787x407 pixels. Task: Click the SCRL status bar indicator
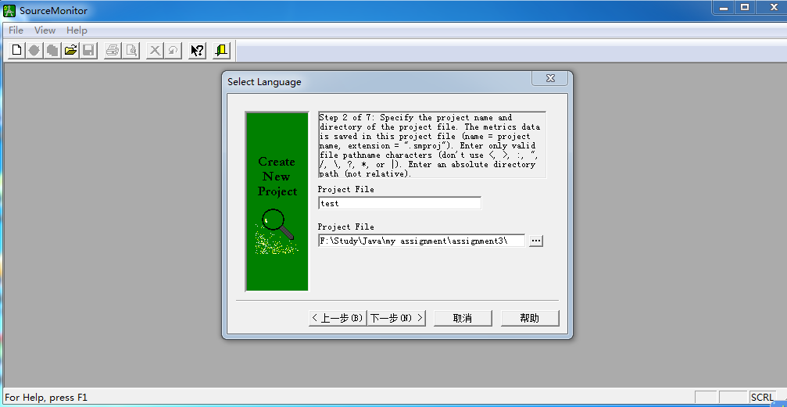pos(762,398)
